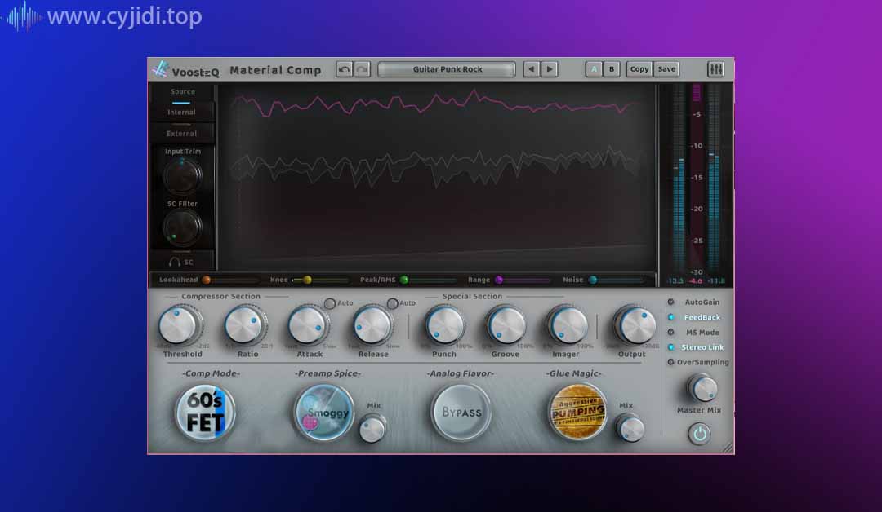Toggle OverSampling option
The width and height of the screenshot is (882, 512).
[x=698, y=362]
